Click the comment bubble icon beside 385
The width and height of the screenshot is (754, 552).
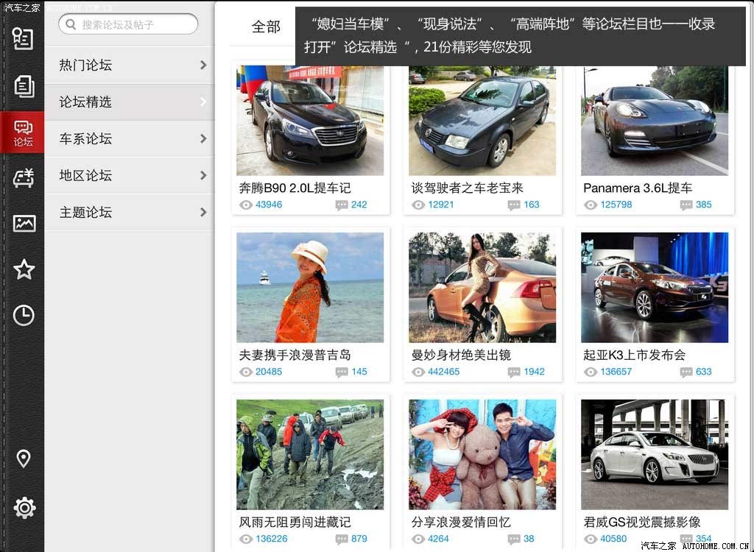coord(686,205)
